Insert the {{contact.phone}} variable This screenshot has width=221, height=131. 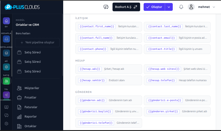click(93, 49)
